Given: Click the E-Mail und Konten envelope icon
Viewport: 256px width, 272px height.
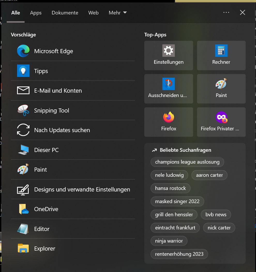Looking at the screenshot, I should [23, 90].
